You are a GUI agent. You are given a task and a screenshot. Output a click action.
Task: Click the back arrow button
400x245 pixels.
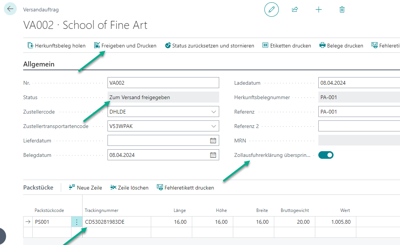click(10, 9)
